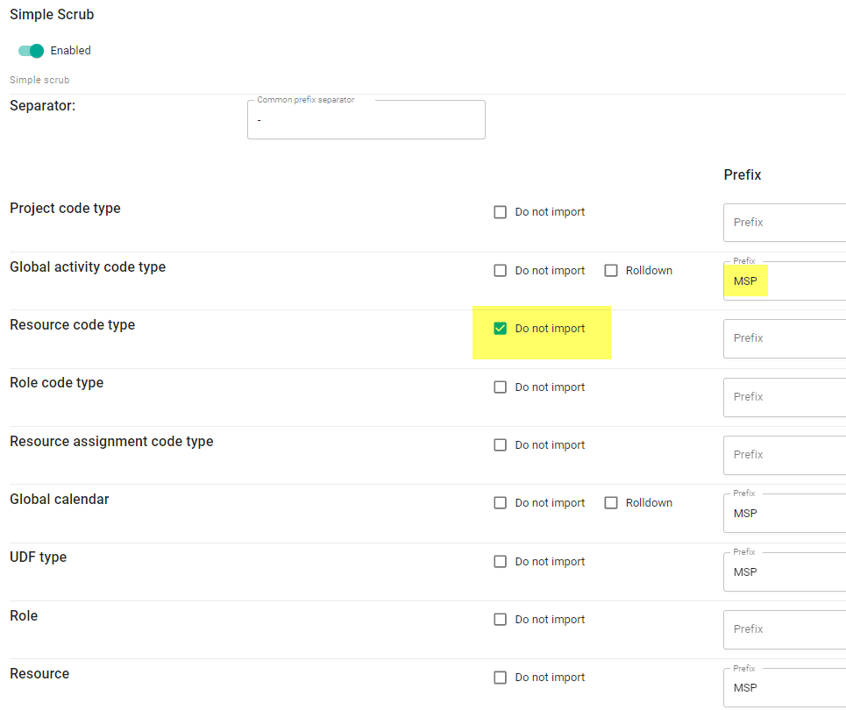Check Do not import for Resource assignment code type
The image size is (846, 710).
(501, 445)
